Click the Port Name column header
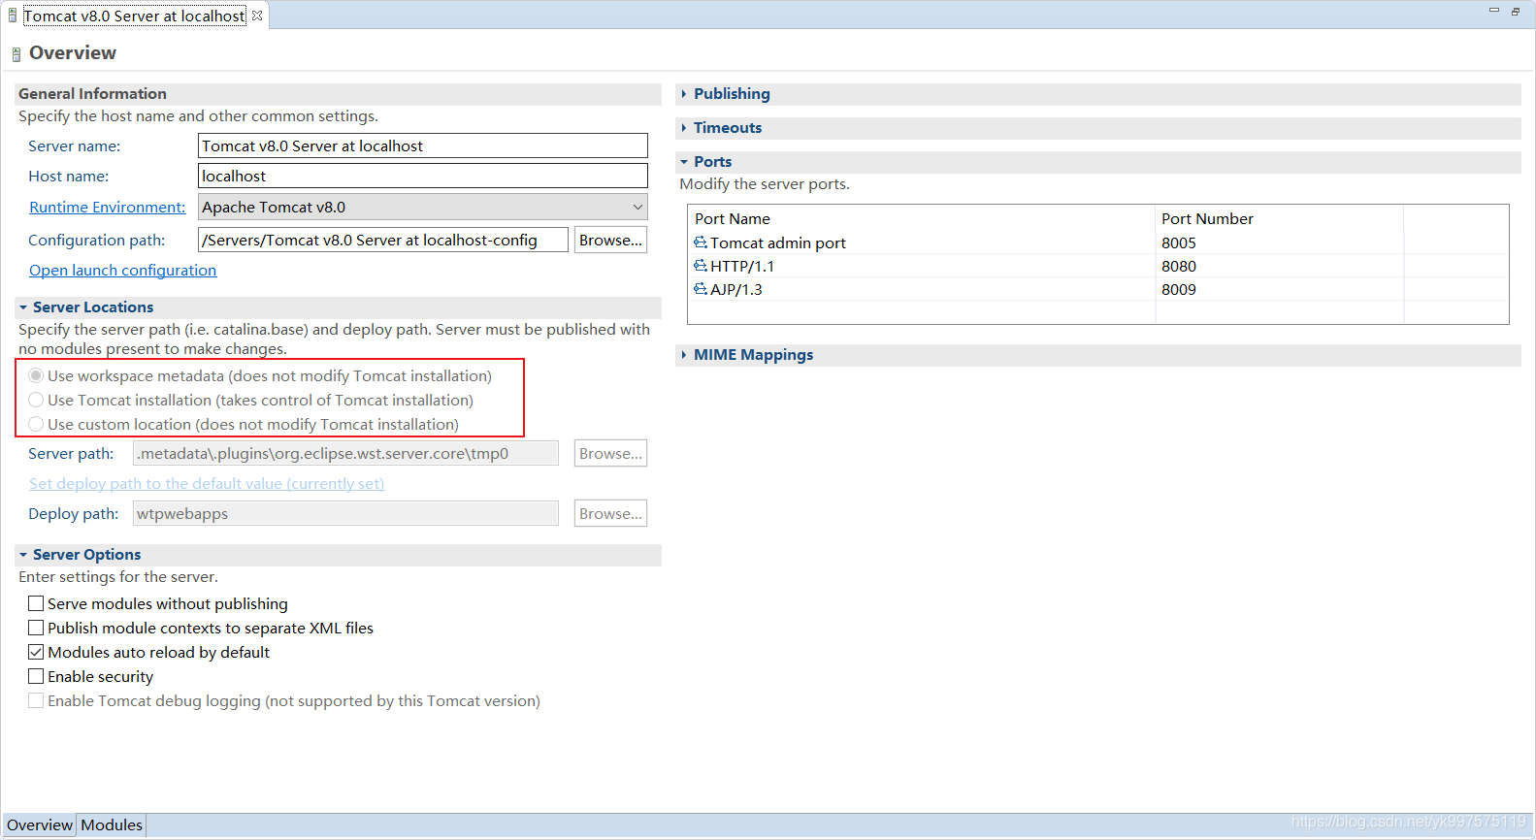The width and height of the screenshot is (1536, 840). (922, 218)
